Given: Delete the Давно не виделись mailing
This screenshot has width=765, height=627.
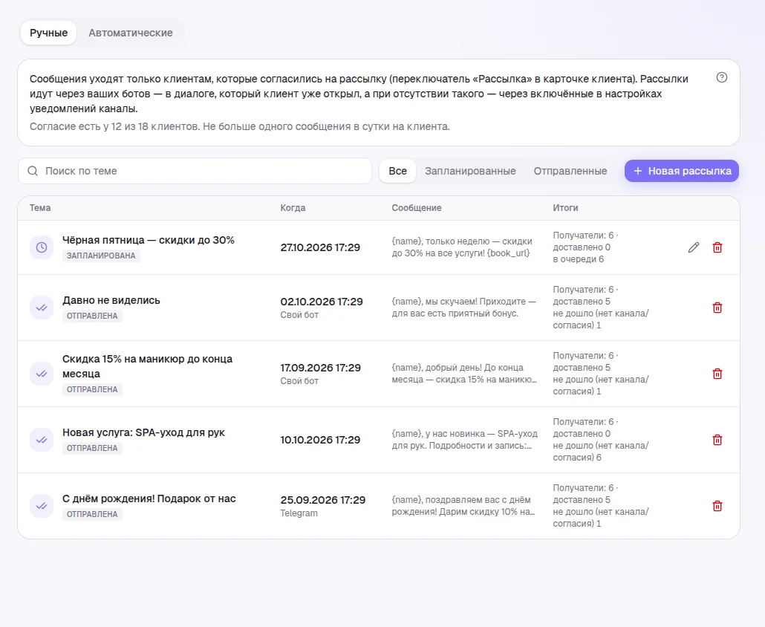Looking at the screenshot, I should pos(717,308).
